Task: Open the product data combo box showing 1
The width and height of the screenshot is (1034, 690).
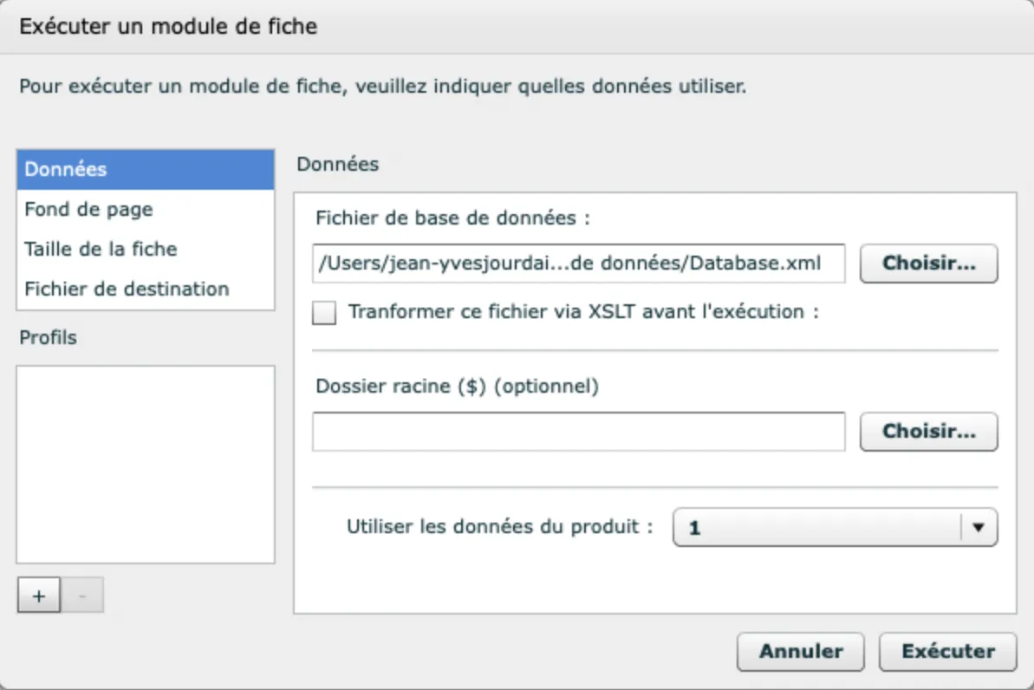Action: pos(819,527)
